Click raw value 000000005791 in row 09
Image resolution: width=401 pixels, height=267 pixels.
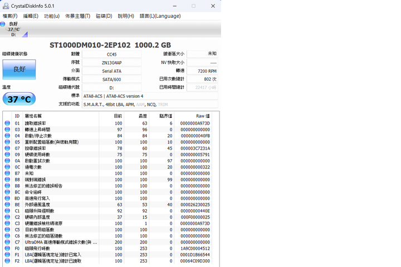(x=195, y=155)
